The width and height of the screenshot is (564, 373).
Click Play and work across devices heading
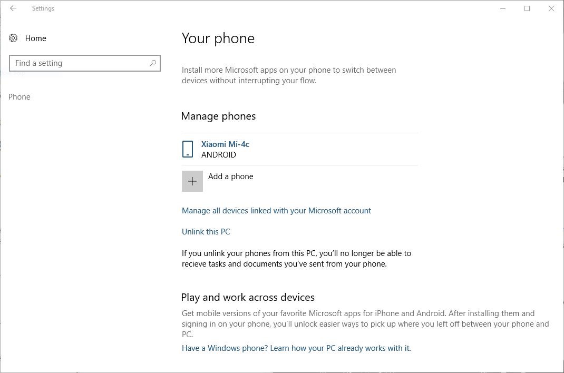click(248, 298)
